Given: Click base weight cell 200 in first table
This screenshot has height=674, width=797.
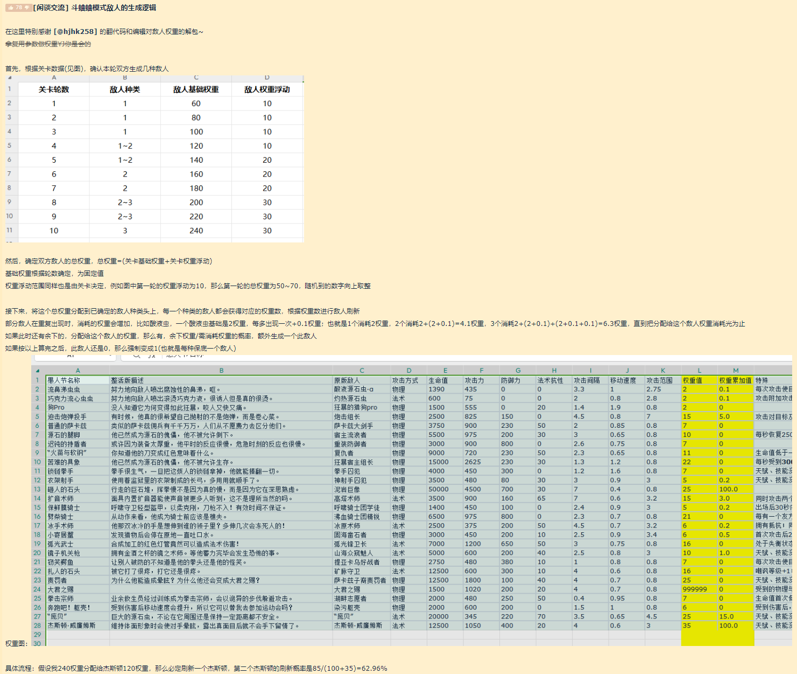Looking at the screenshot, I should [196, 203].
